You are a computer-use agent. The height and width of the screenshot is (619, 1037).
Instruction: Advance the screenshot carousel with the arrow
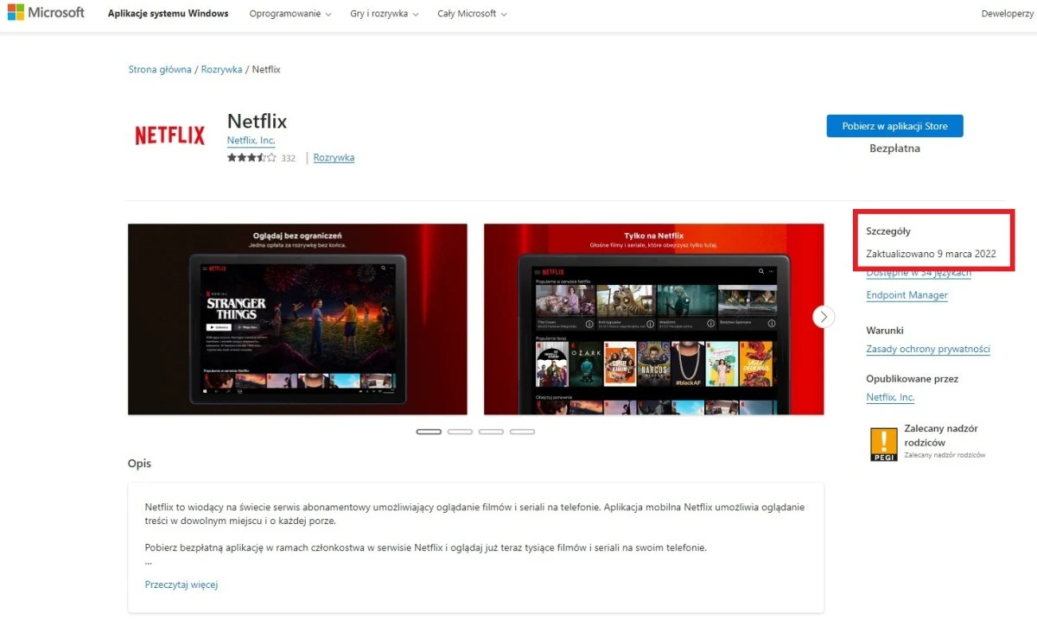tap(823, 317)
